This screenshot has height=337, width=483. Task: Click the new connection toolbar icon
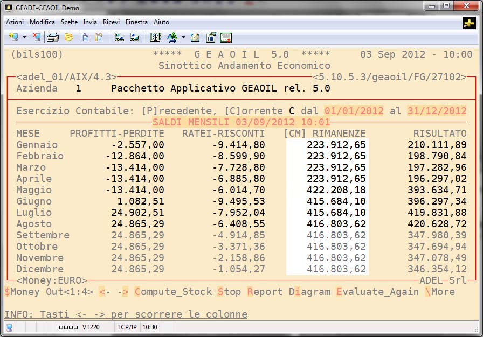(14, 38)
